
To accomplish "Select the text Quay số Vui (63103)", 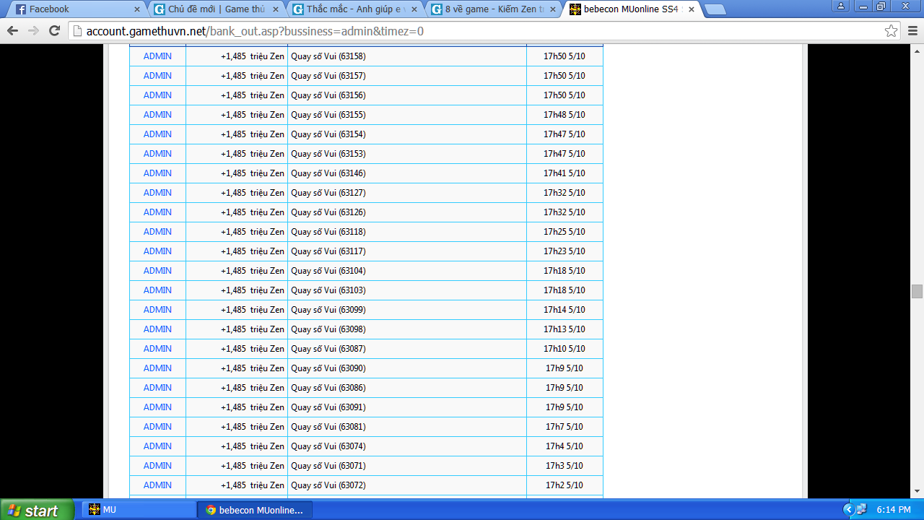I will coord(328,290).
